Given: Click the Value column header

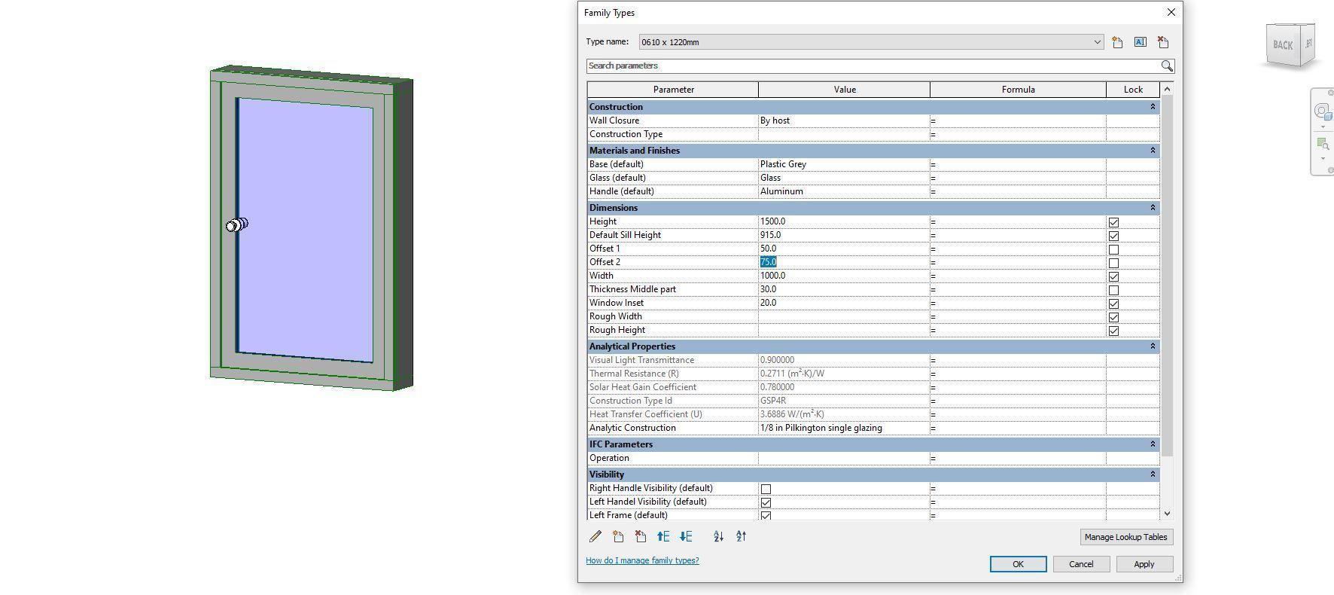Looking at the screenshot, I should point(844,90).
